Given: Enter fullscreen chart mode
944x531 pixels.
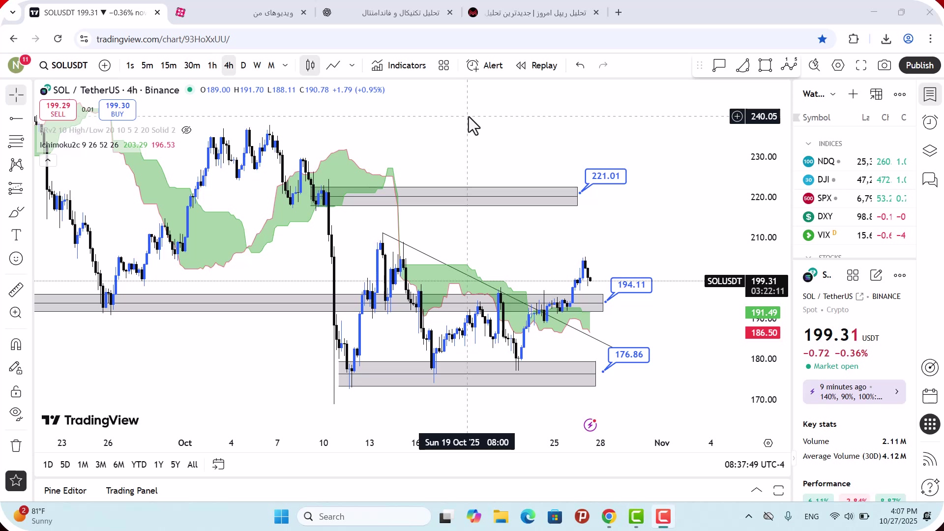Looking at the screenshot, I should click(x=861, y=65).
